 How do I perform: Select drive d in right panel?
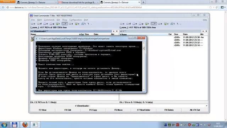128,24
